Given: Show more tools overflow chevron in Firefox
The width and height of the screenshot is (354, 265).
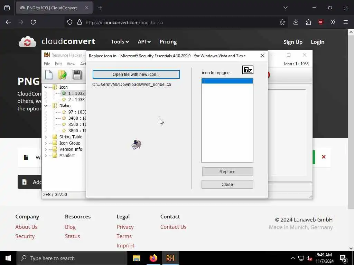Looking at the screenshot, I should (333, 22).
